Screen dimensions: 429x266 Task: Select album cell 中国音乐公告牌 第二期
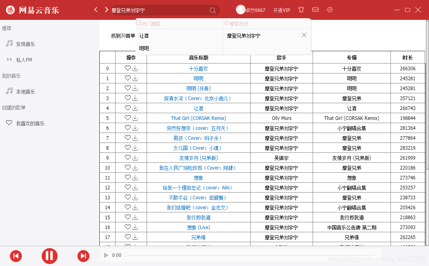[352, 227]
